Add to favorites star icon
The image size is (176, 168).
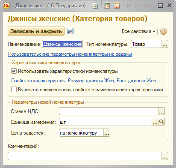pyautogui.click(x=95, y=6)
